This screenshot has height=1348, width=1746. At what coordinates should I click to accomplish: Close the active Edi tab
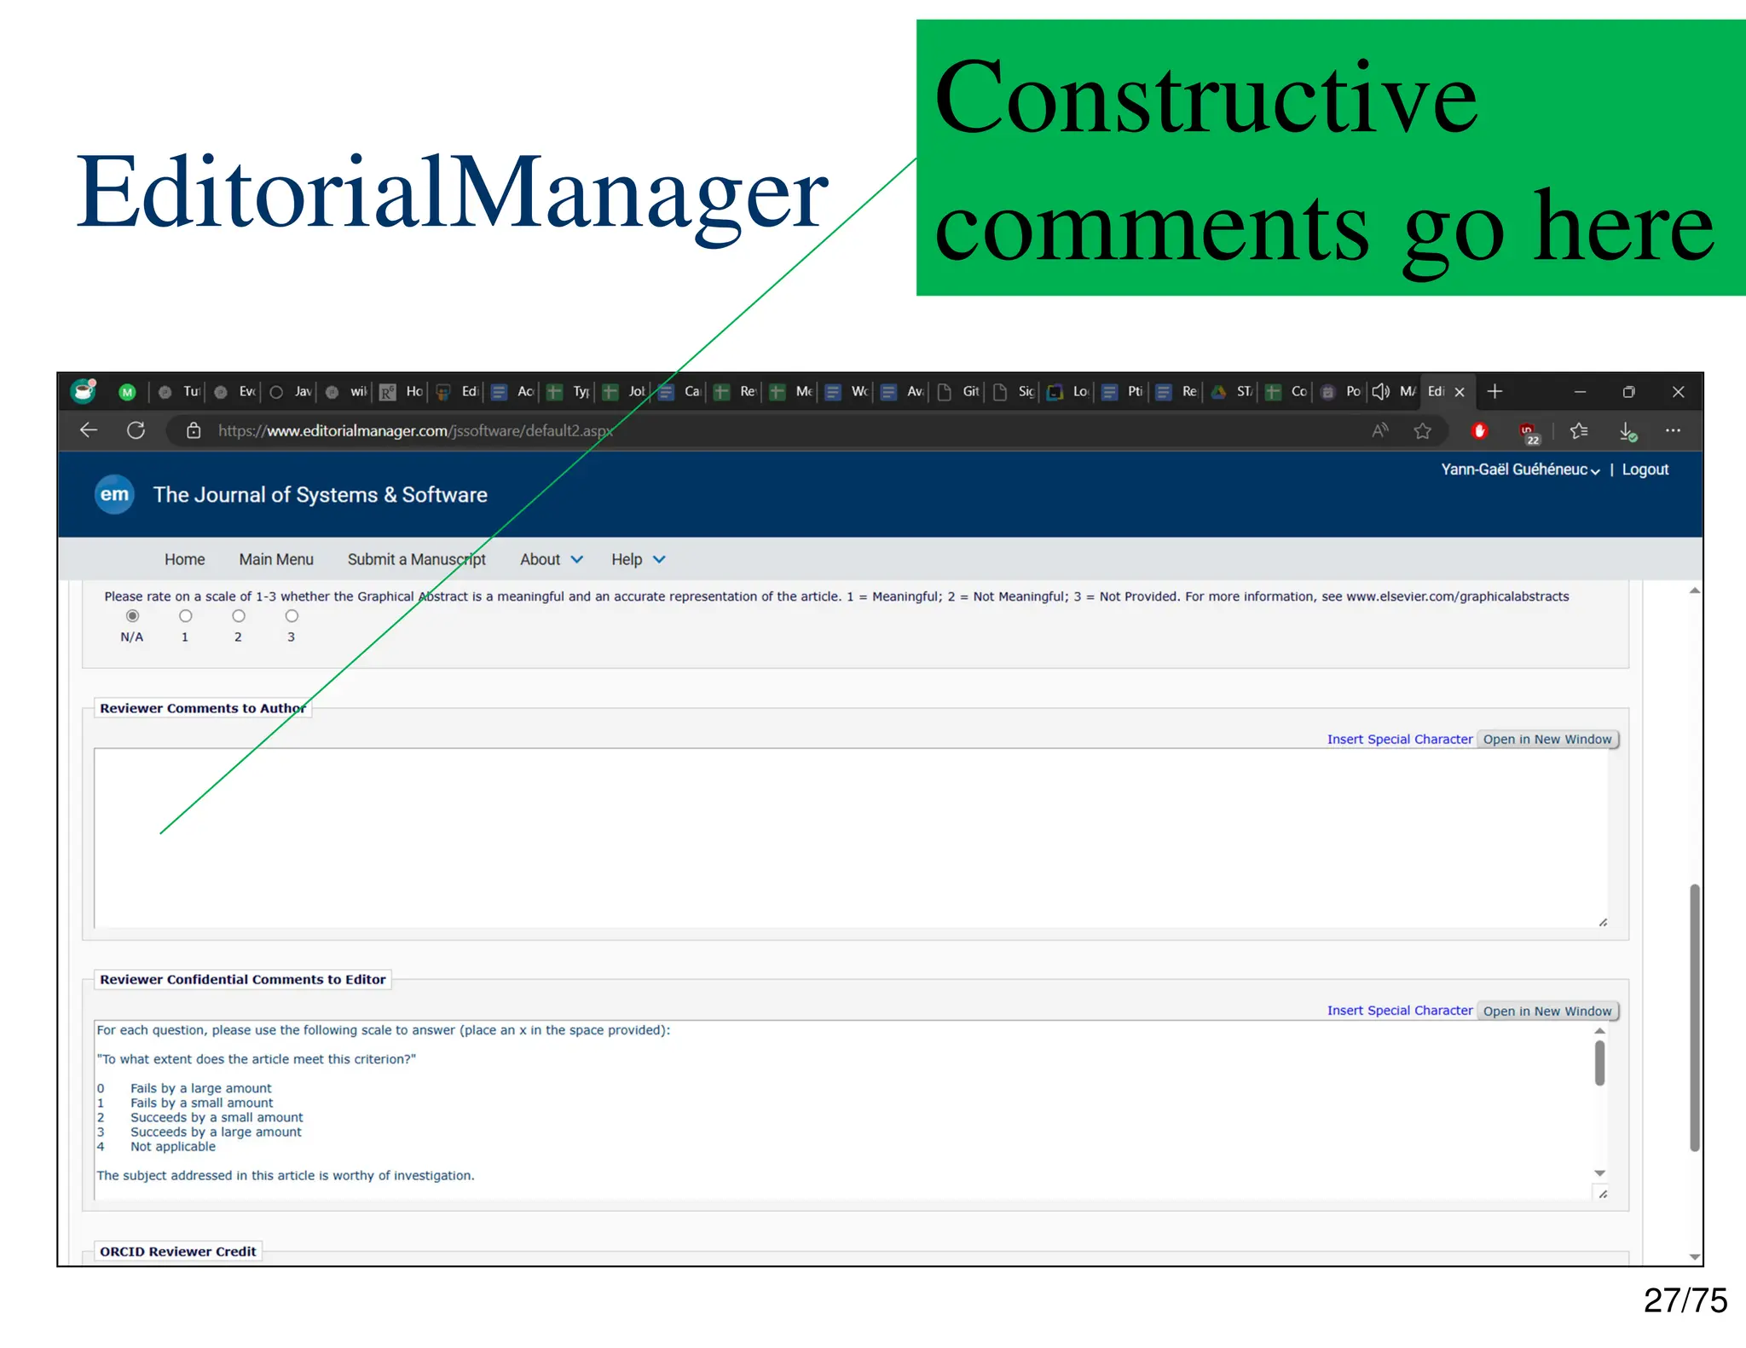1460,392
